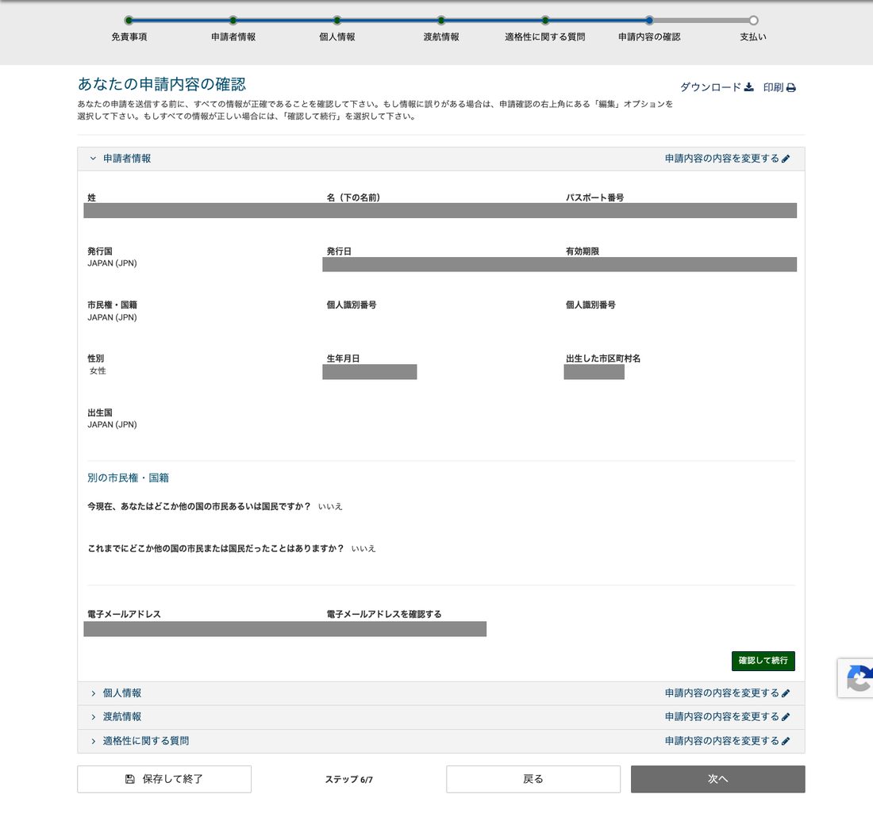Viewport: 873px width, 821px height.
Task: Click the floppy disk icon on 保存して終了
Action: point(129,779)
